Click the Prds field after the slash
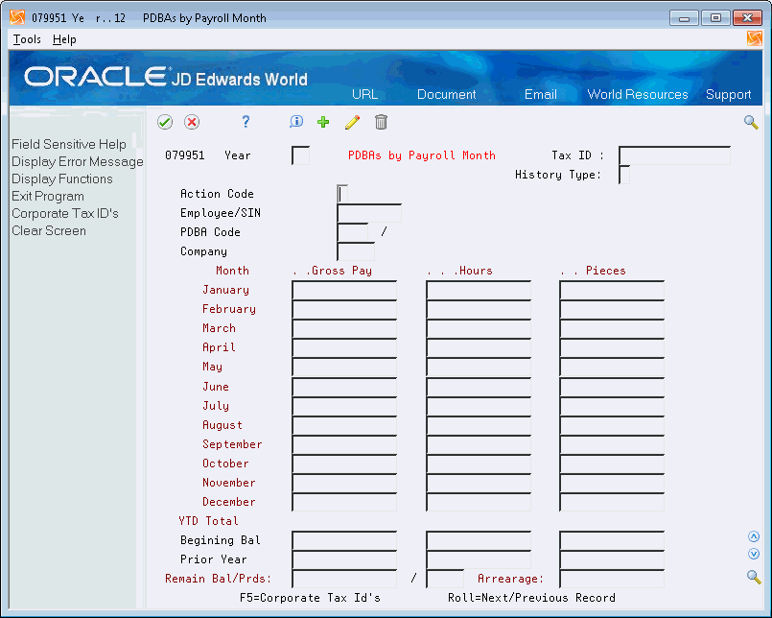This screenshot has width=772, height=618. (x=445, y=579)
